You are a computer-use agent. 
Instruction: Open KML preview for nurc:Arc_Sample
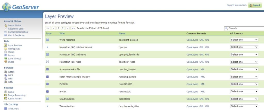pyautogui.click(x=203, y=69)
